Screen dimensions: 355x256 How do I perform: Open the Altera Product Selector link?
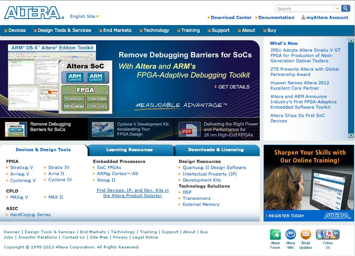coord(133,193)
